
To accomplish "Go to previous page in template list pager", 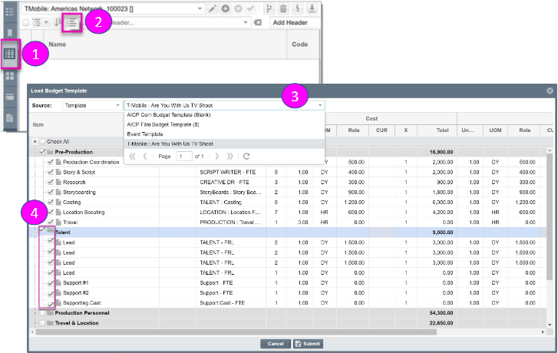I will (145, 157).
